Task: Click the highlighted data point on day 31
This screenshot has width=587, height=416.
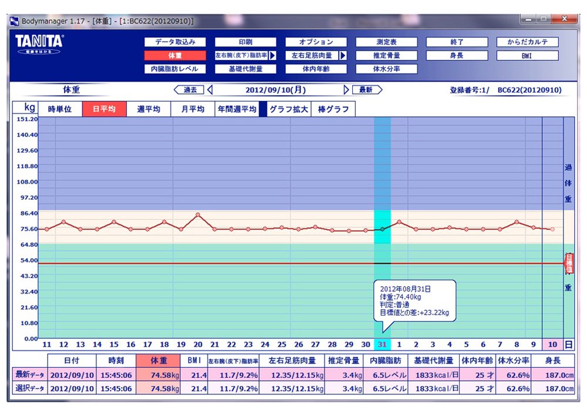Action: pyautogui.click(x=382, y=229)
